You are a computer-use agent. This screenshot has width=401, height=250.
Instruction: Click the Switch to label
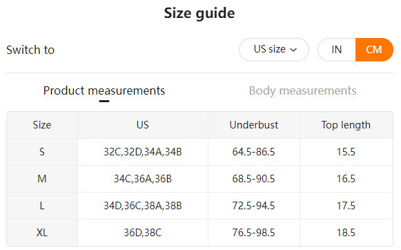pos(30,50)
